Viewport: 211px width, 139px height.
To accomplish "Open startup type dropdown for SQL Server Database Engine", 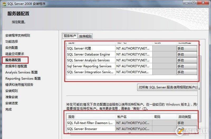I will click(187, 54).
